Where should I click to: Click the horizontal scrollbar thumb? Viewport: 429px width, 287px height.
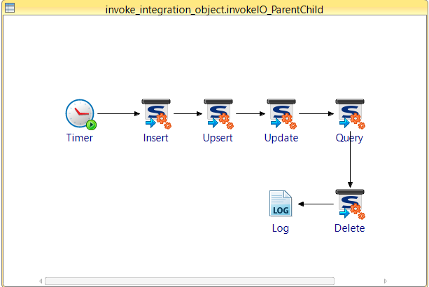click(x=190, y=281)
